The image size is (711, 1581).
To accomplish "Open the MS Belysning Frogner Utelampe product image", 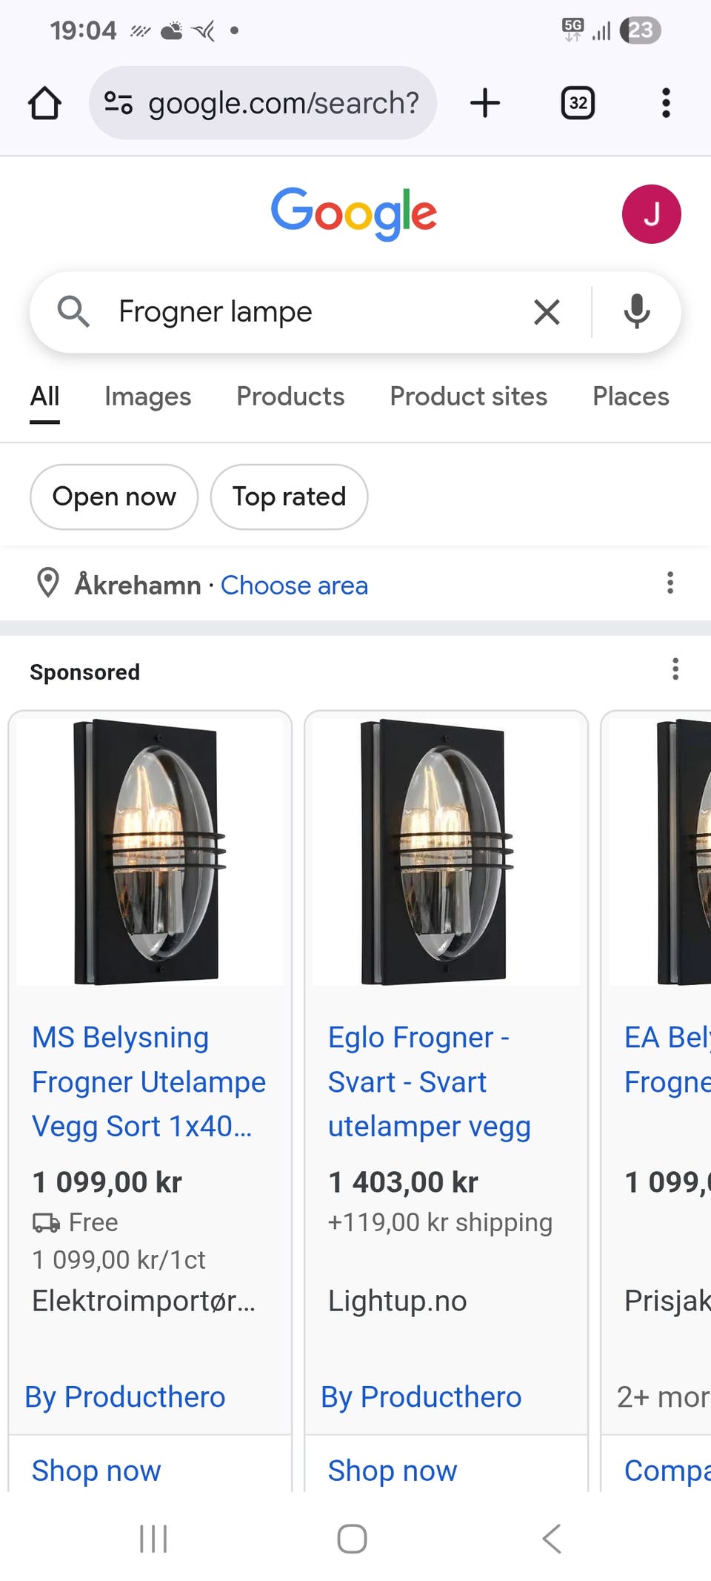I will tap(150, 852).
